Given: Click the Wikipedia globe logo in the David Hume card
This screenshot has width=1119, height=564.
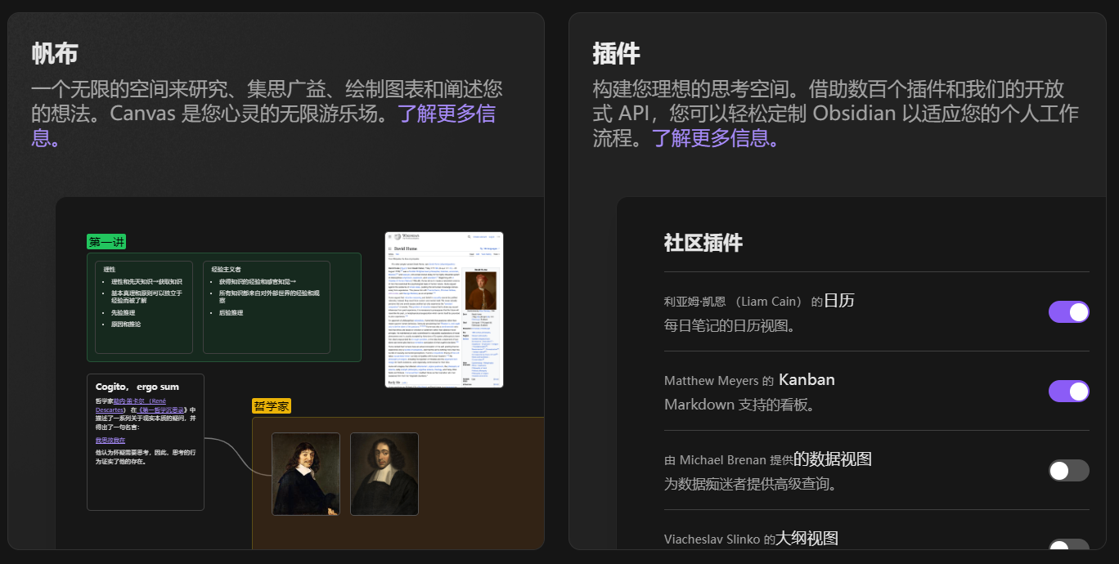Looking at the screenshot, I should tap(398, 237).
